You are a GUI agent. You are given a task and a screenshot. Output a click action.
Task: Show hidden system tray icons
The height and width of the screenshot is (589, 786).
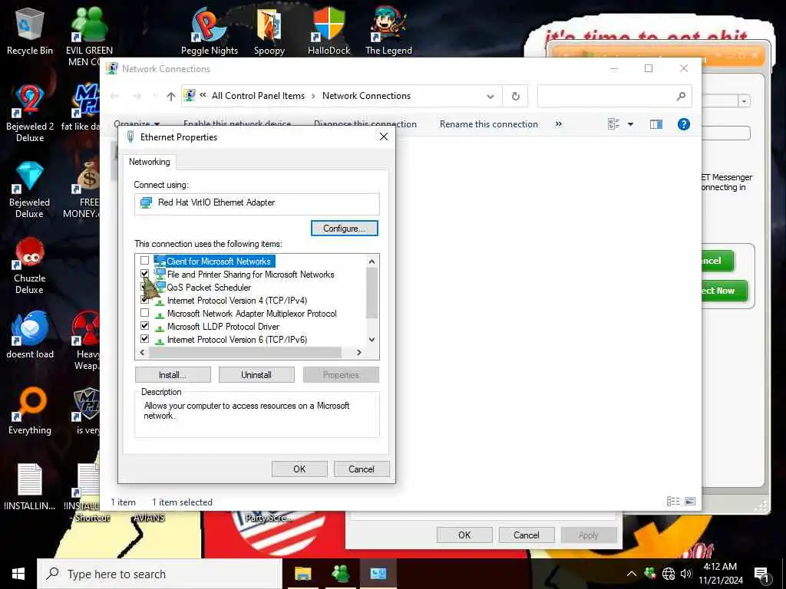pyautogui.click(x=632, y=574)
